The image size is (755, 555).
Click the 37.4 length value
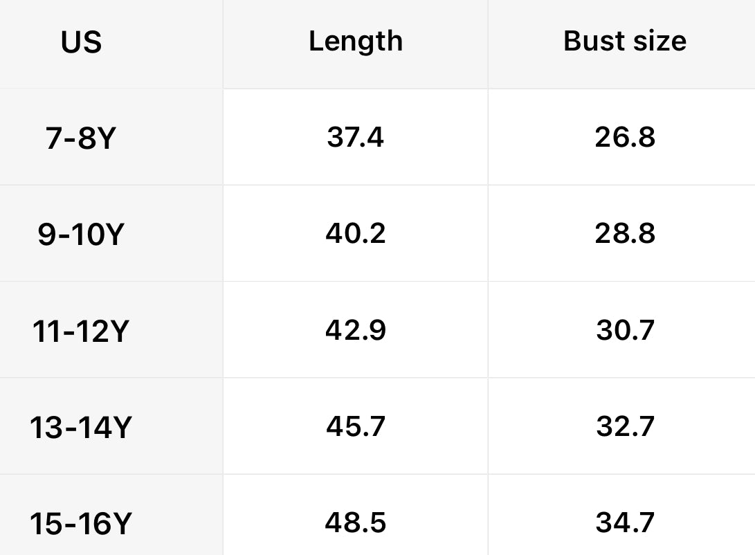tap(355, 138)
